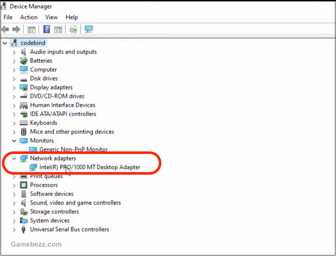Click the DVD/CD-ROM drives icon
The height and width of the screenshot is (256, 336).
24,96
